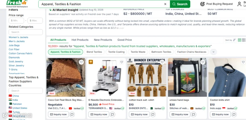Open chat for Coco Coir Peat Block

point(72,114)
